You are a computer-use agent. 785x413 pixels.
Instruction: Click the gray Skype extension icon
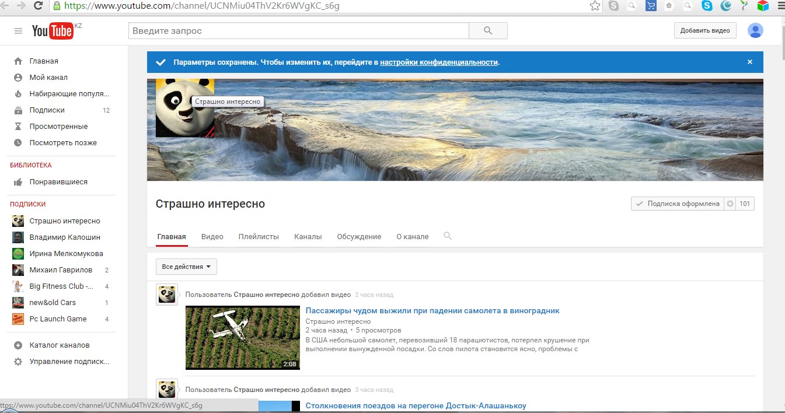pyautogui.click(x=613, y=6)
